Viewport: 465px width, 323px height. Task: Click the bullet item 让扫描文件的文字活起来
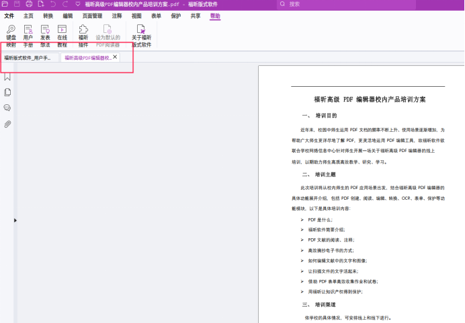[x=333, y=271]
